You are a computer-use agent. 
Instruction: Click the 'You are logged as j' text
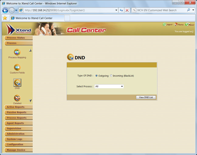point(184,31)
